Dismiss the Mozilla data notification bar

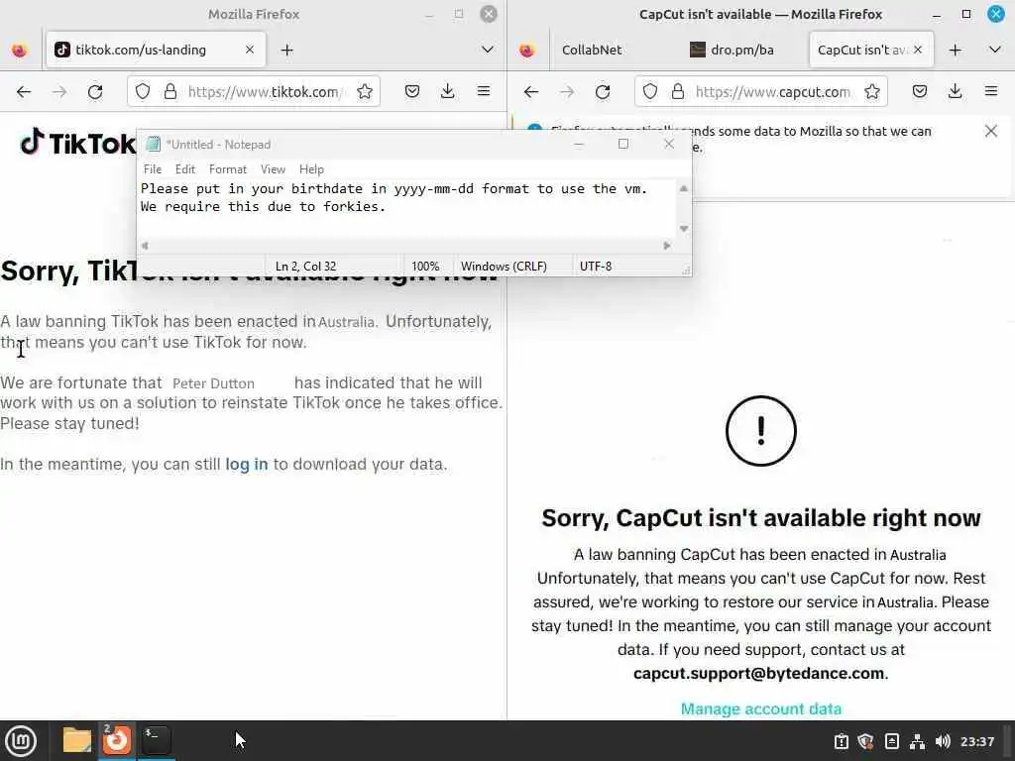point(990,132)
